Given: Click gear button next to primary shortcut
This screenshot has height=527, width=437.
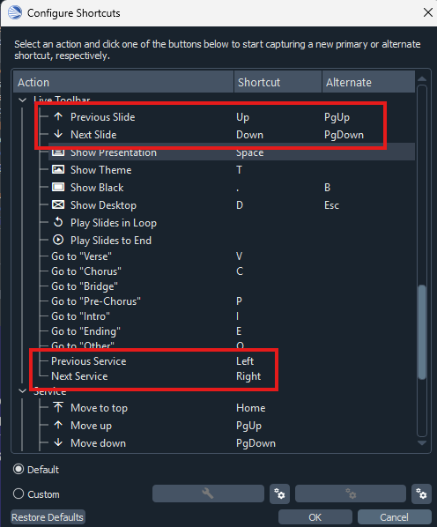Looking at the screenshot, I should pos(279,494).
